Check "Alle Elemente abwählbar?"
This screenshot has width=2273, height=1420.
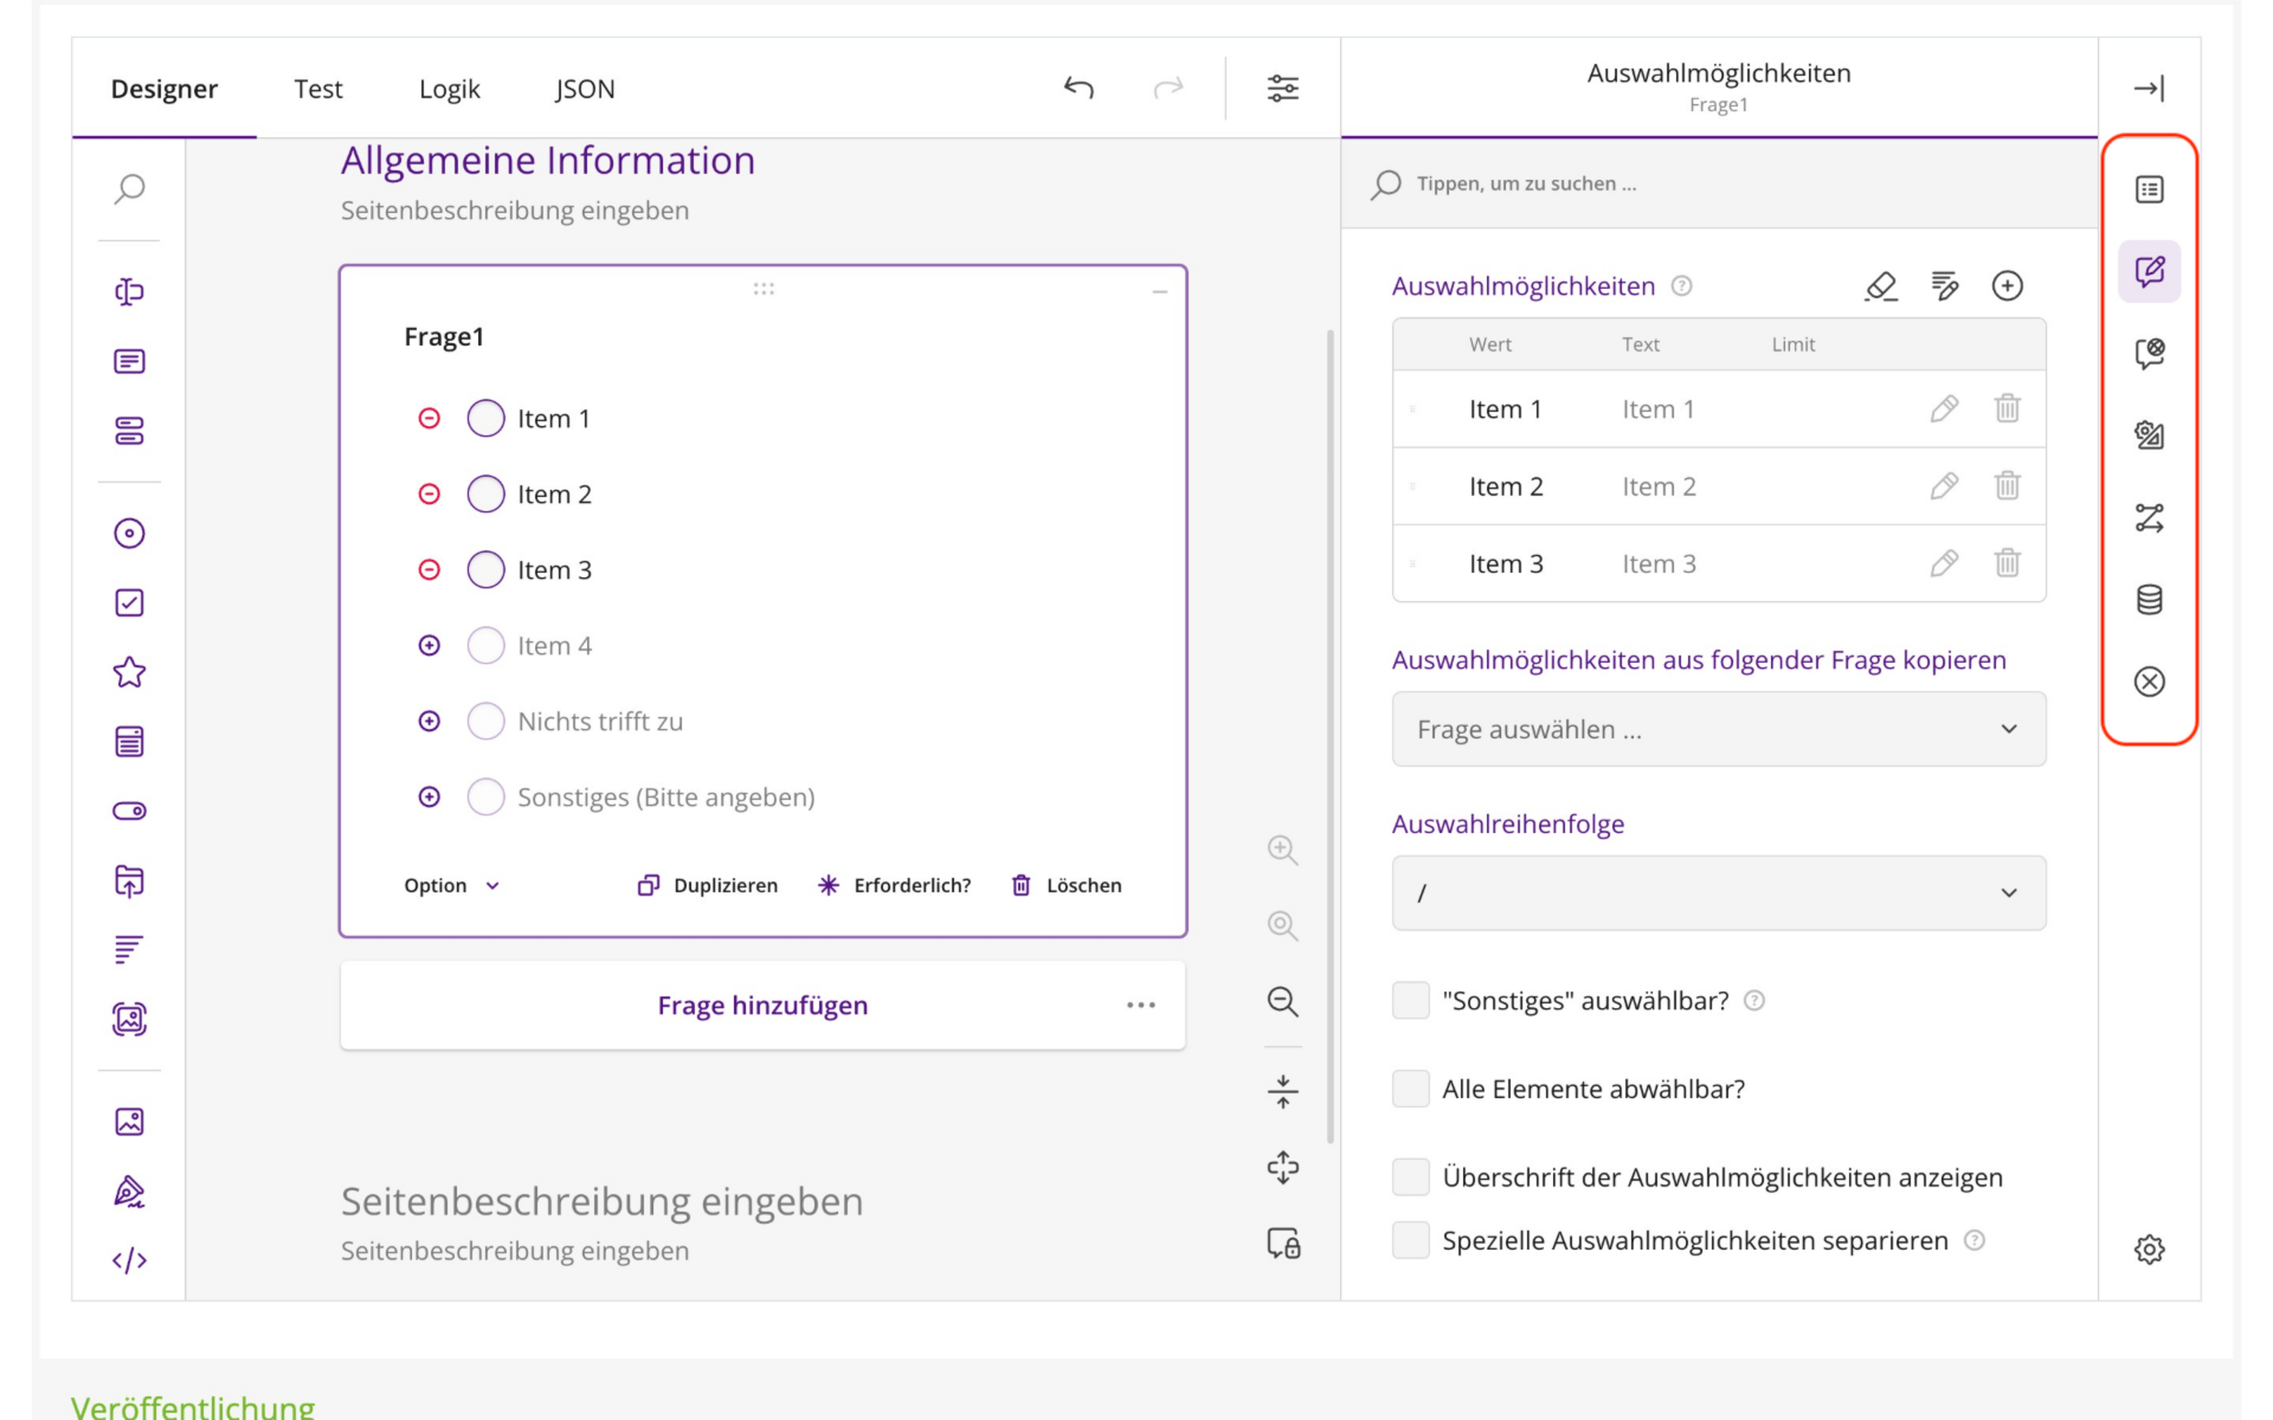pos(1411,1090)
